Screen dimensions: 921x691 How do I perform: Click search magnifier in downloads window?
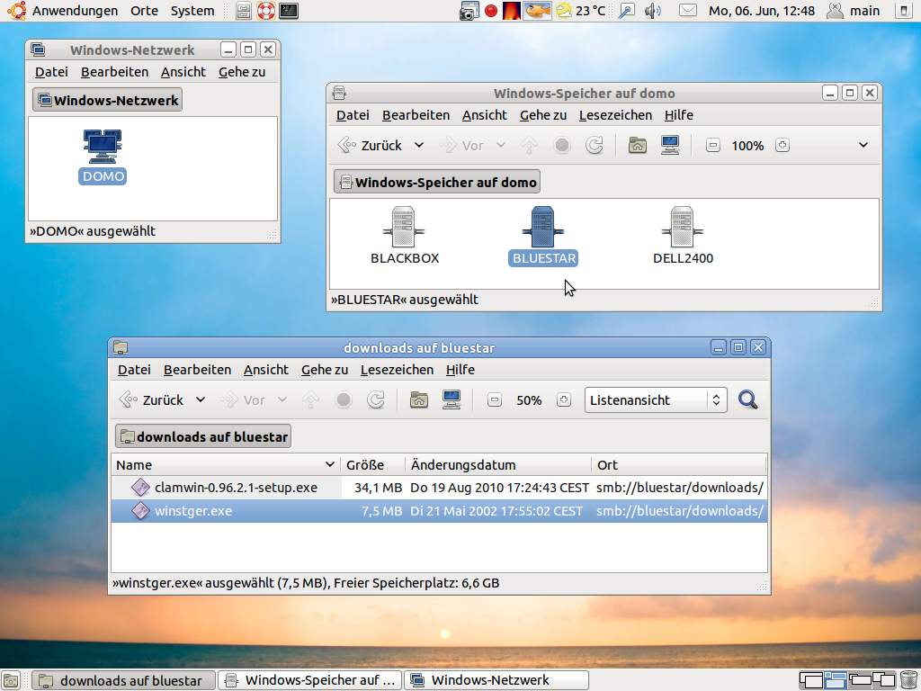pyautogui.click(x=747, y=400)
